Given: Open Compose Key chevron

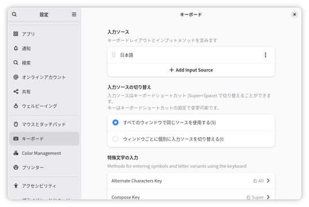Looking at the screenshot, I should coord(268,197).
